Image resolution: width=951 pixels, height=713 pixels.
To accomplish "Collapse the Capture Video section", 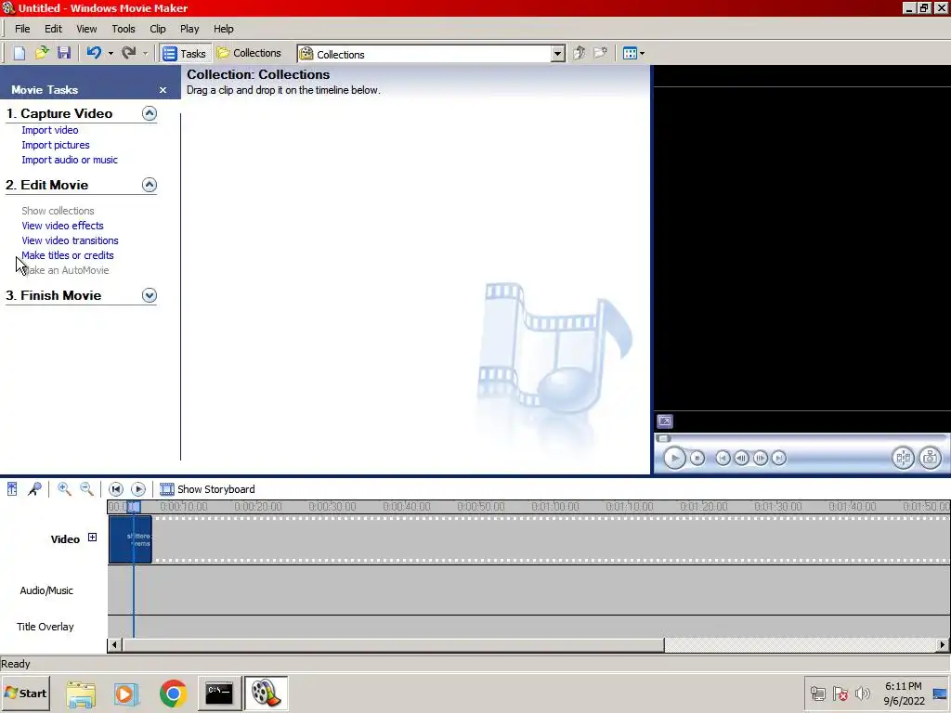I will click(150, 113).
